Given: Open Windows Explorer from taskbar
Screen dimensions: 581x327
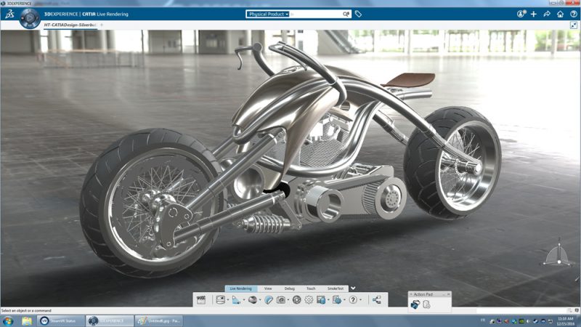Looking at the screenshot, I should point(27,321).
